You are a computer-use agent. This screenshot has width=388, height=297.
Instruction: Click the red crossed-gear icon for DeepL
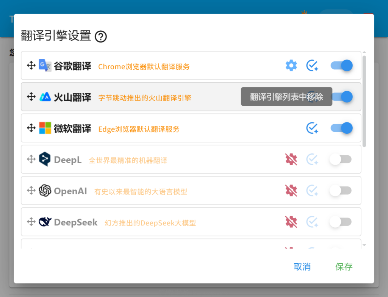point(291,159)
